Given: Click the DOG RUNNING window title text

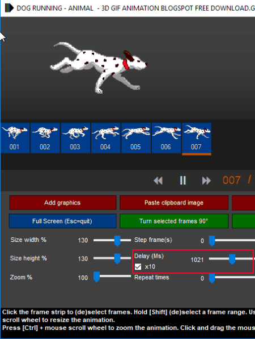Looking at the screenshot, I should [135, 8].
